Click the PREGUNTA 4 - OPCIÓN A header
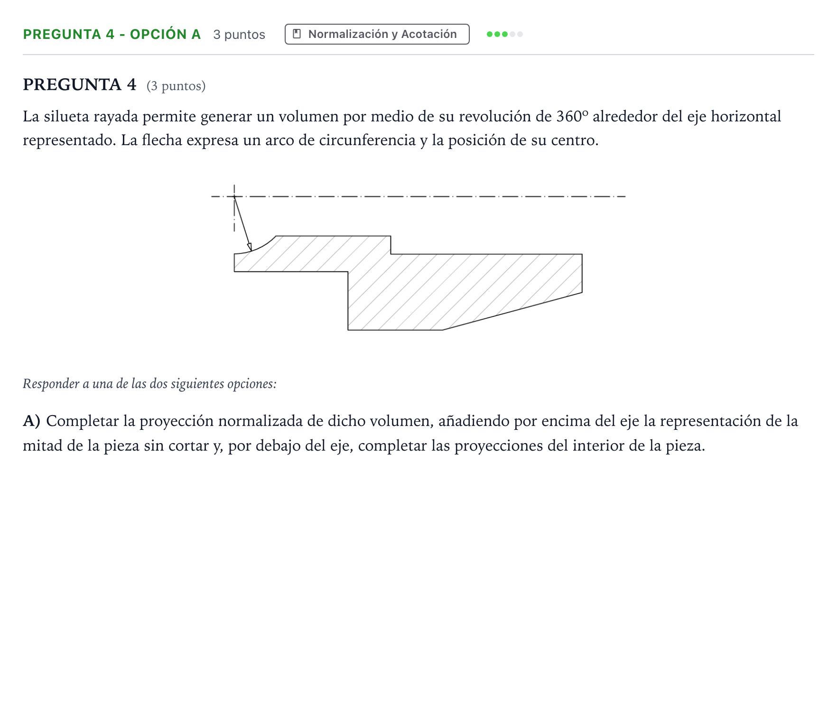The width and height of the screenshot is (837, 704). coord(112,34)
